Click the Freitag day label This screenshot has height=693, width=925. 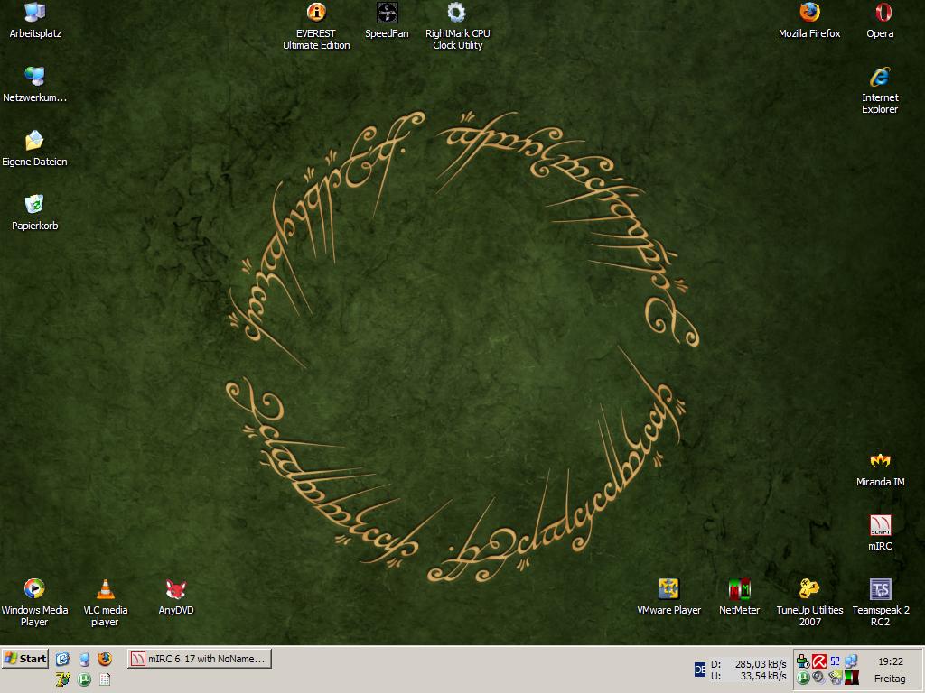coord(890,679)
